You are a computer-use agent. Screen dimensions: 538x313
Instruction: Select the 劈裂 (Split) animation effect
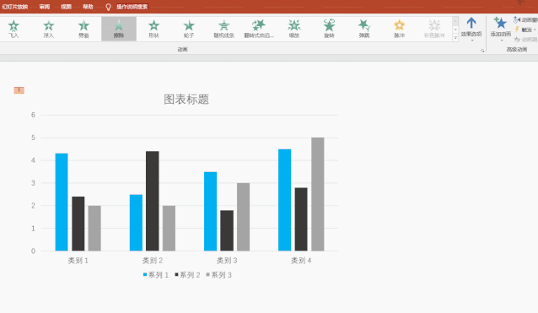83,29
